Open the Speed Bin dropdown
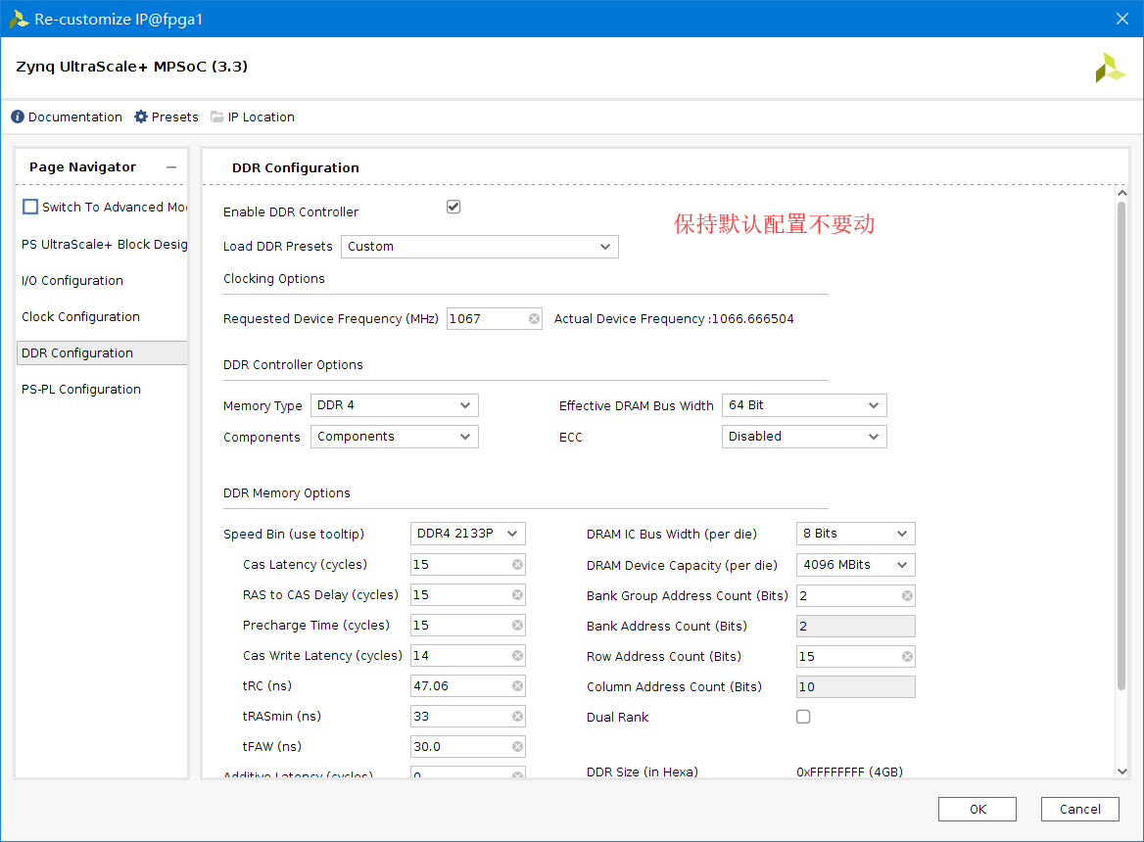Image resolution: width=1144 pixels, height=842 pixels. [x=467, y=534]
